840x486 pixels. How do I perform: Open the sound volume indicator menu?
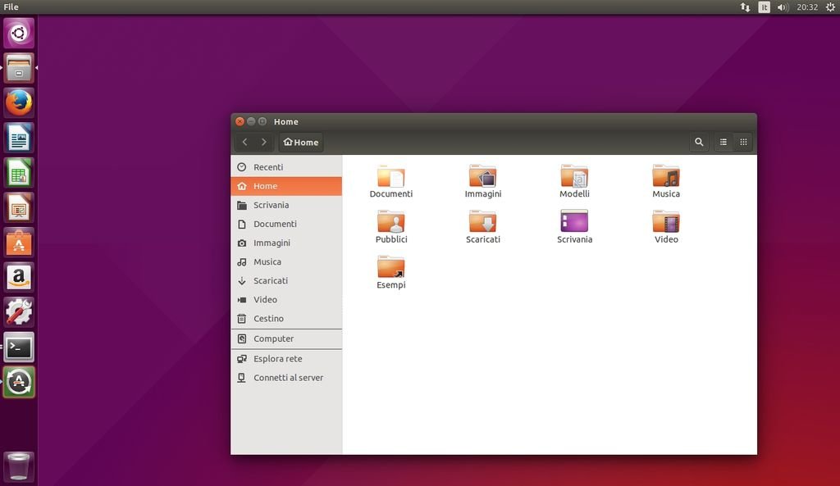pos(783,7)
